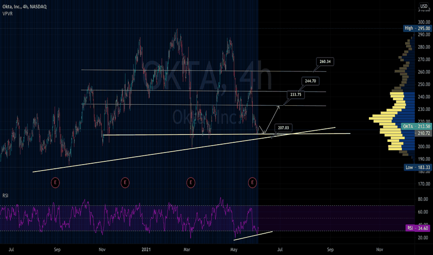Click the 170.00 price axis label

point(424,184)
